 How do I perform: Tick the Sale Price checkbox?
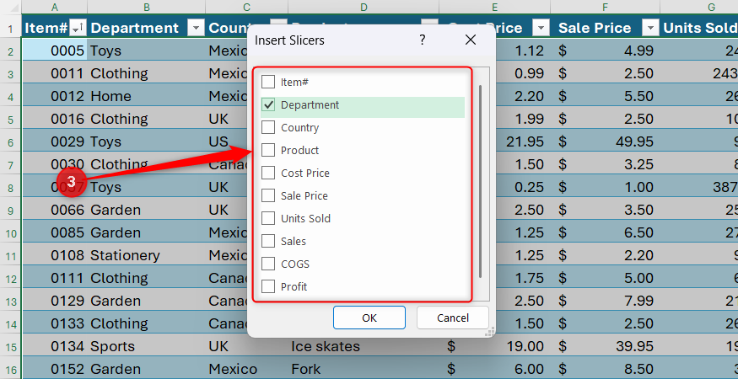[268, 195]
